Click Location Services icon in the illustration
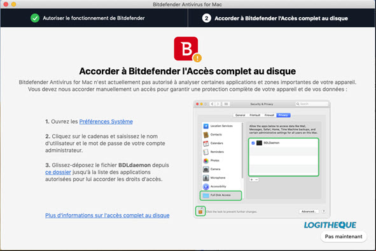The height and width of the screenshot is (251, 376). coord(205,126)
